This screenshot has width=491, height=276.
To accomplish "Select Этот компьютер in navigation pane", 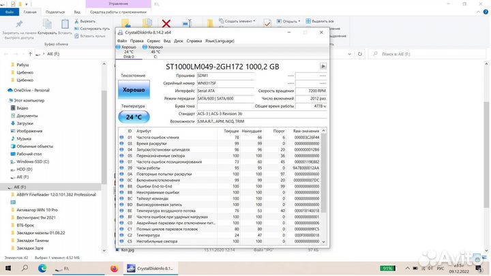I will [27, 100].
